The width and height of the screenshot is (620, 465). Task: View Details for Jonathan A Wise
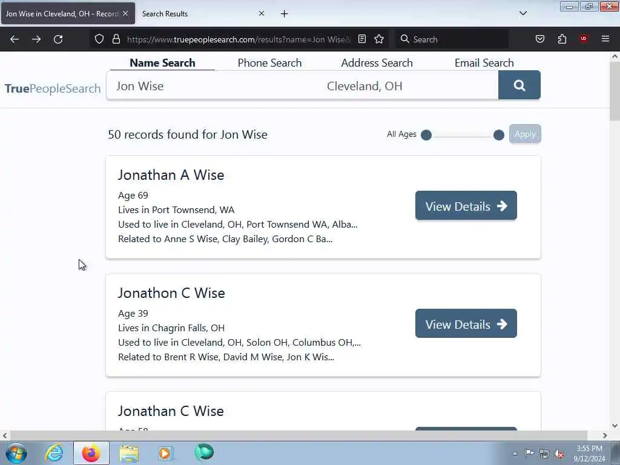[x=466, y=206]
